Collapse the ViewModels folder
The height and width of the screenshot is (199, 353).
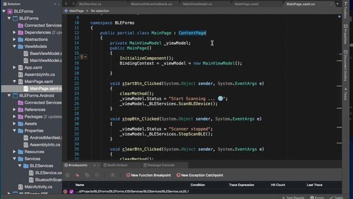(x=15, y=46)
